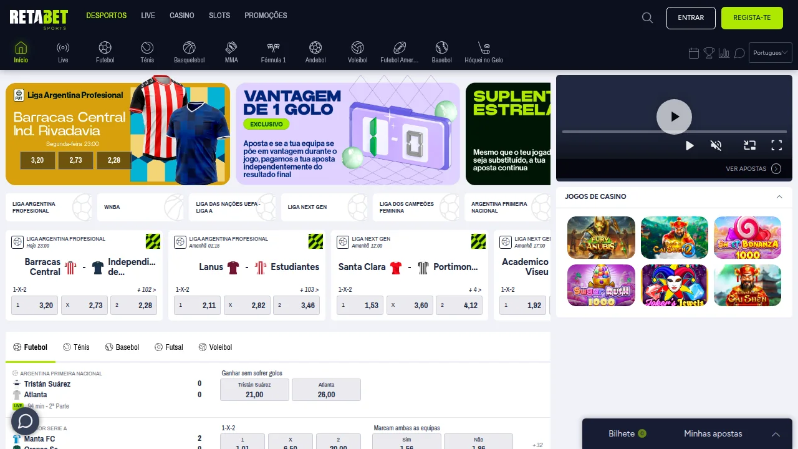Expand +4 markets for Santa Clara match
The height and width of the screenshot is (449, 798).
pyautogui.click(x=475, y=290)
